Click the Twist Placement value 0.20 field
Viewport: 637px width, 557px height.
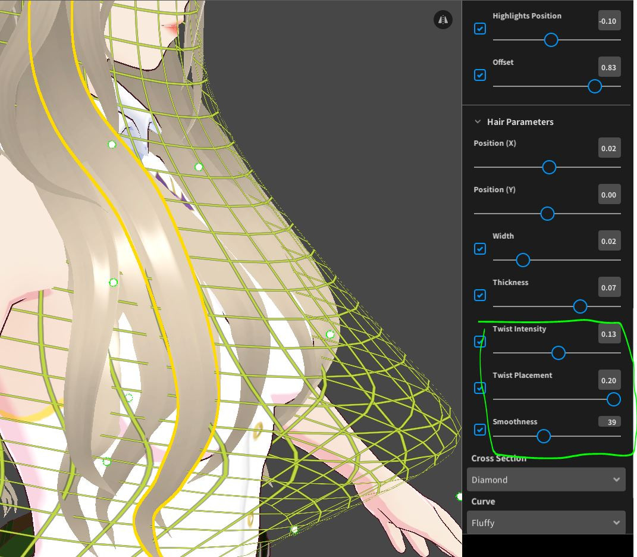click(x=609, y=380)
